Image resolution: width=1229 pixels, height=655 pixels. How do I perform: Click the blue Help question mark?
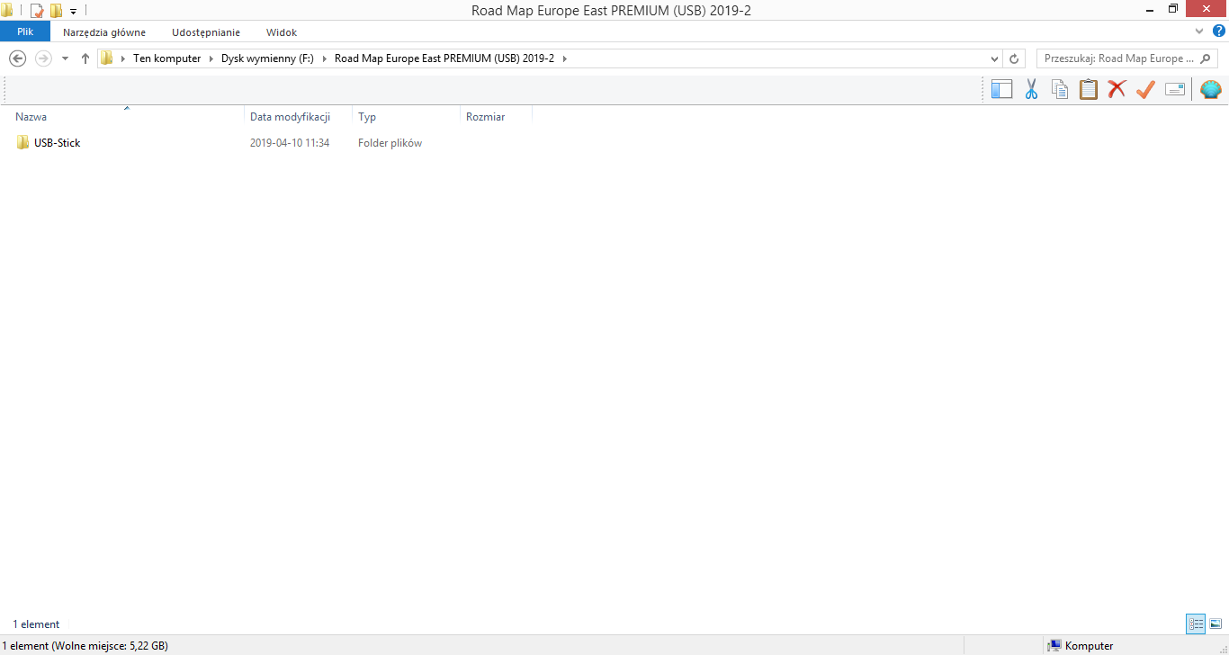(1219, 31)
